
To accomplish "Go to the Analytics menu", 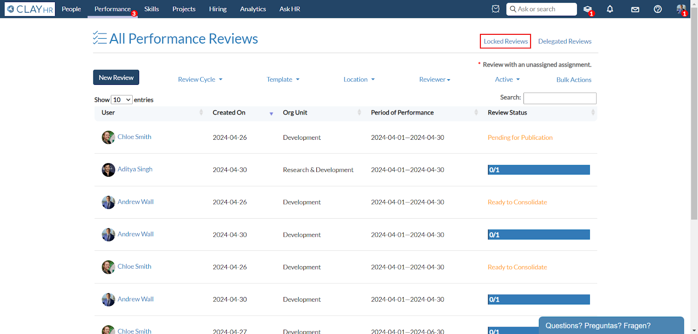I will (253, 9).
